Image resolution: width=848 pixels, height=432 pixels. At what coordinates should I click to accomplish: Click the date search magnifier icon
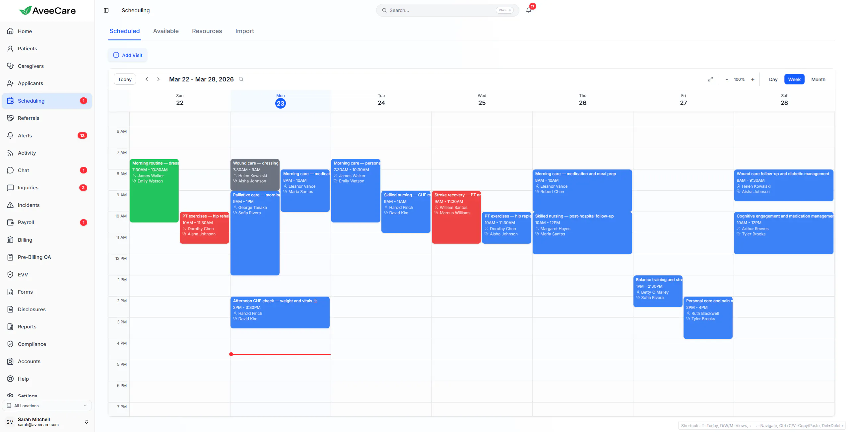(241, 79)
